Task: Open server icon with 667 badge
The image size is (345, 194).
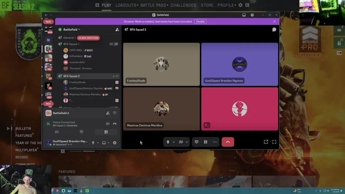Action: click(x=49, y=95)
